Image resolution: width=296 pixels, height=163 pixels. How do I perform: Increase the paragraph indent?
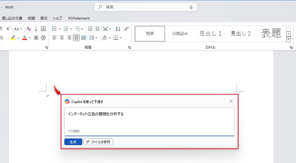coord(97,29)
